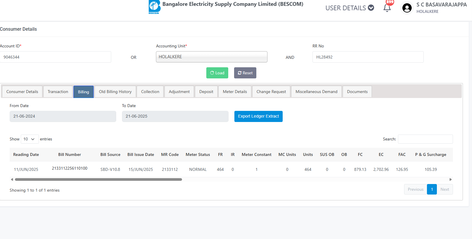
Task: Click user name S C BASAVARAJAPPA
Action: 442,5
